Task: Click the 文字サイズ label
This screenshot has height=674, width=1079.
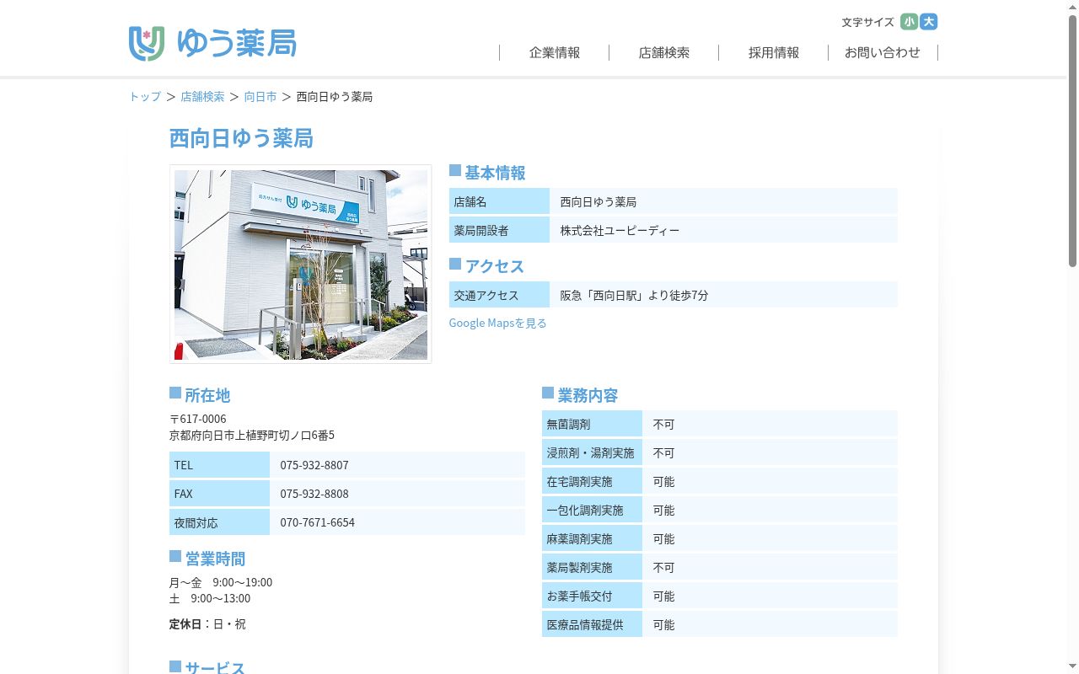Action: 867,22
